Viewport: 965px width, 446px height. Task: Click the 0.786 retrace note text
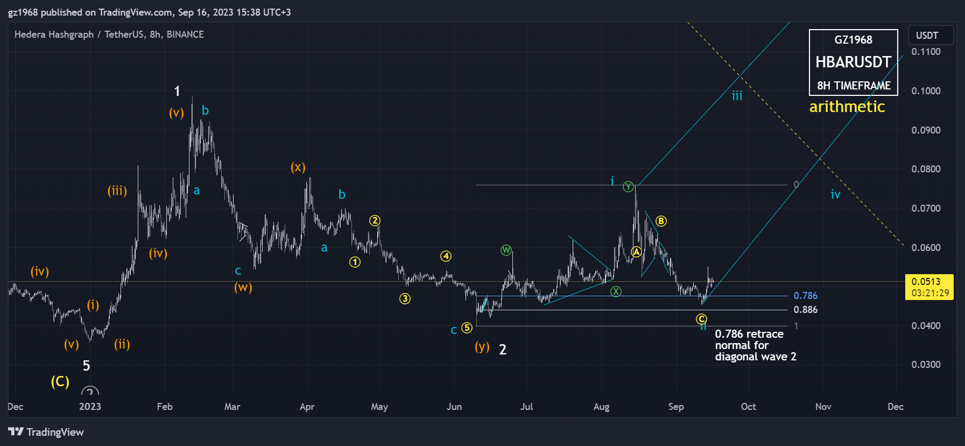755,345
